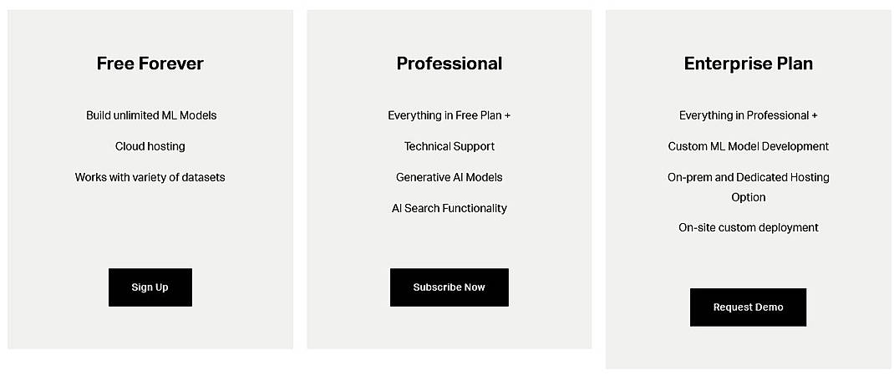Click 'Everything in Free Plan +' line

(x=450, y=115)
